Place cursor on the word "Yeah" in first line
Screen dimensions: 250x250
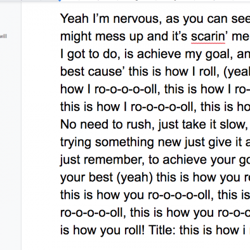(74, 19)
